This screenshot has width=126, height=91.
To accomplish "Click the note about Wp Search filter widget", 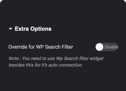I will pos(56,62).
